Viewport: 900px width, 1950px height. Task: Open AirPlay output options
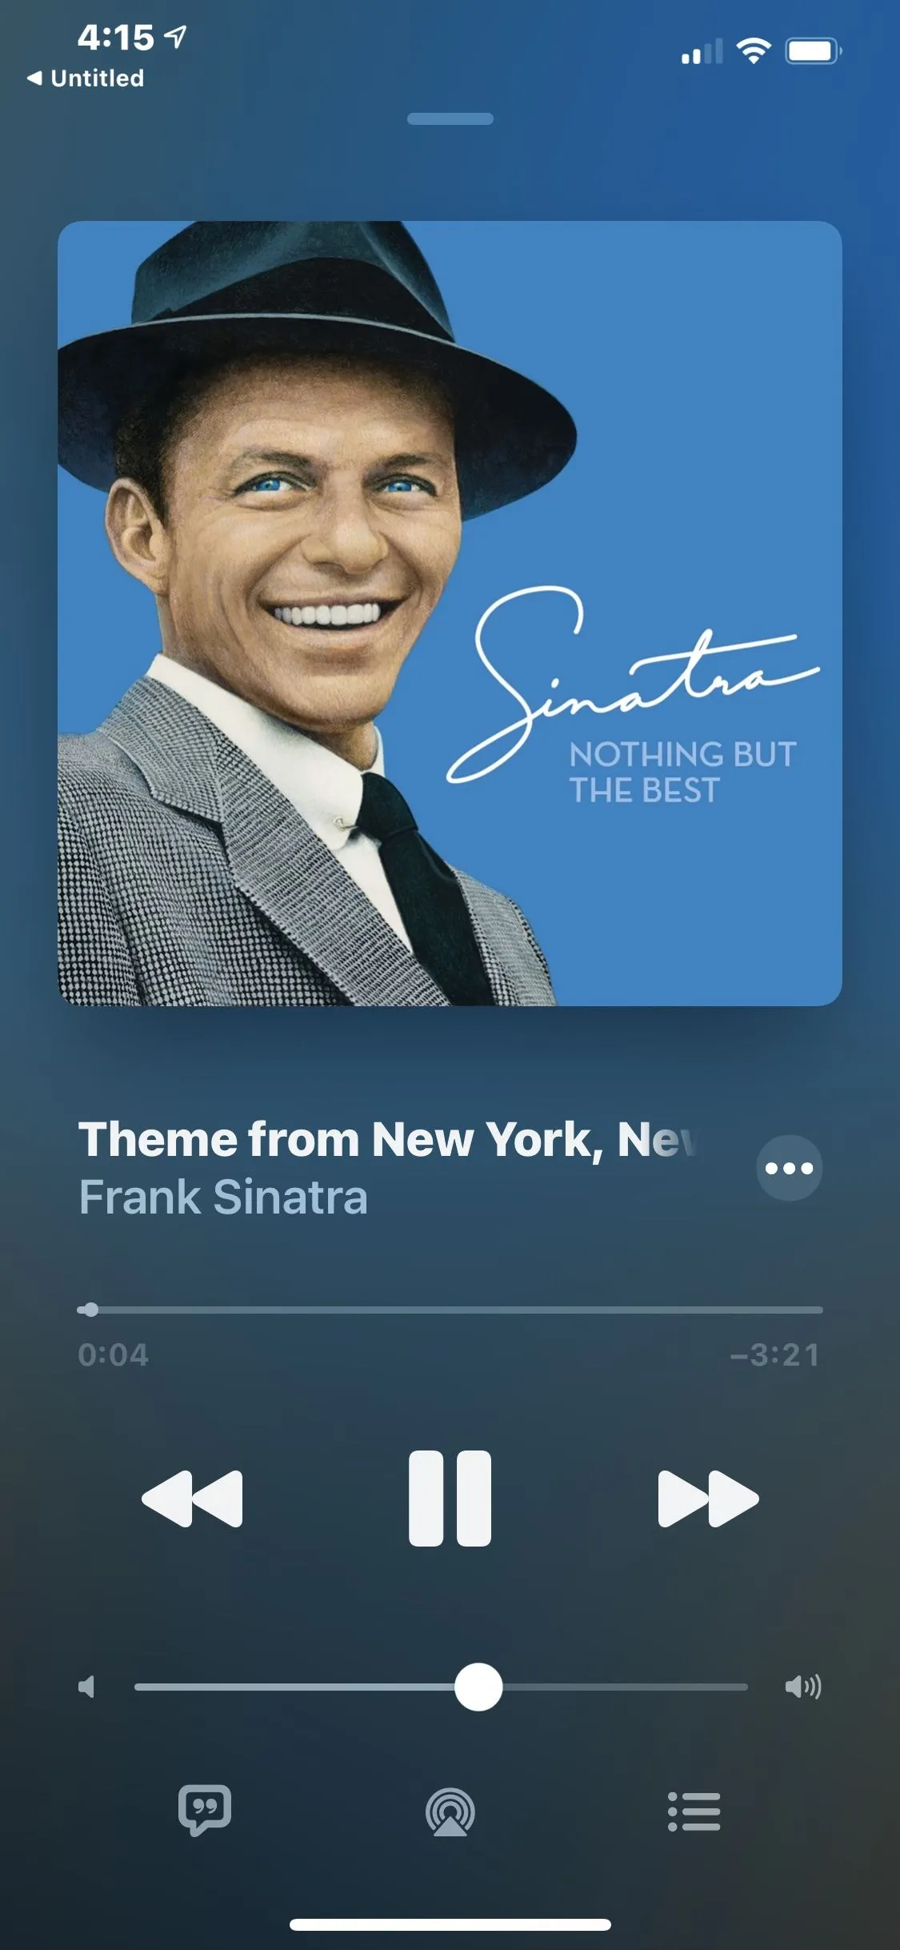tap(450, 1812)
